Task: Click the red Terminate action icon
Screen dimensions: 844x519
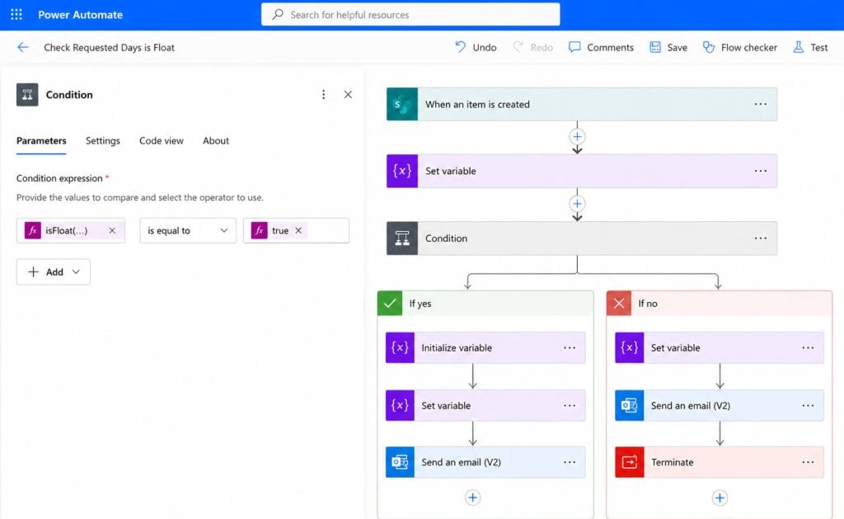Action: click(x=629, y=462)
